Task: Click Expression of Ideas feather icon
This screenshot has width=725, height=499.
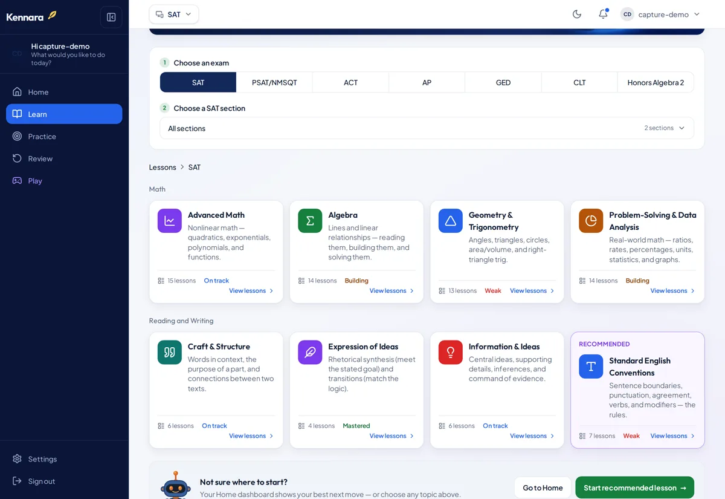Action: (310, 352)
